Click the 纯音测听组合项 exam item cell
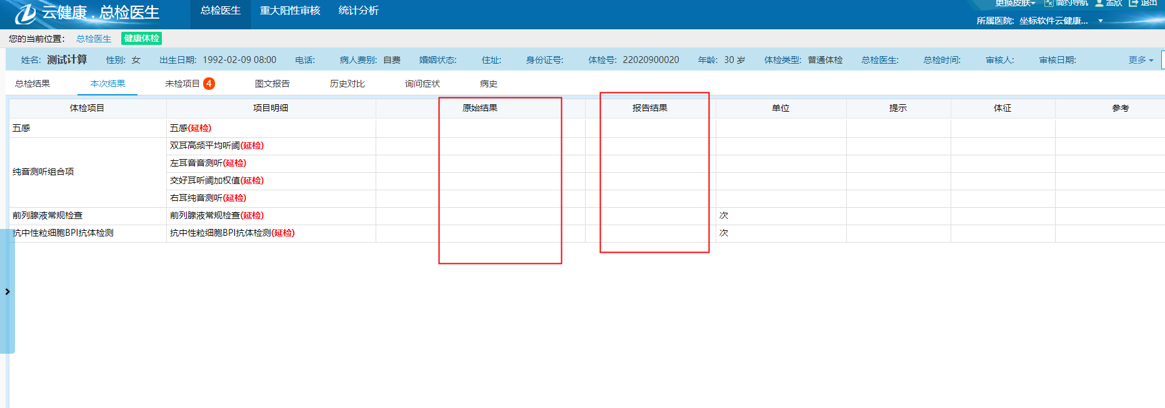This screenshot has height=408, width=1165. click(87, 172)
